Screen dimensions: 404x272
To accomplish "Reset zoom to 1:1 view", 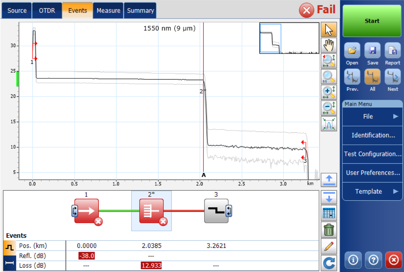I will (329, 77).
